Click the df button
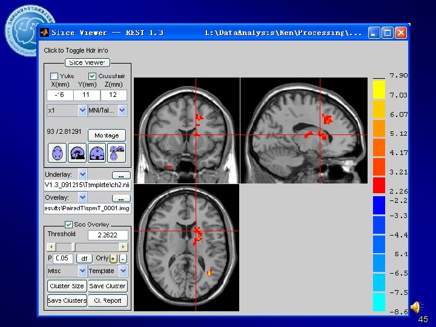436x327 pixels. (84, 259)
